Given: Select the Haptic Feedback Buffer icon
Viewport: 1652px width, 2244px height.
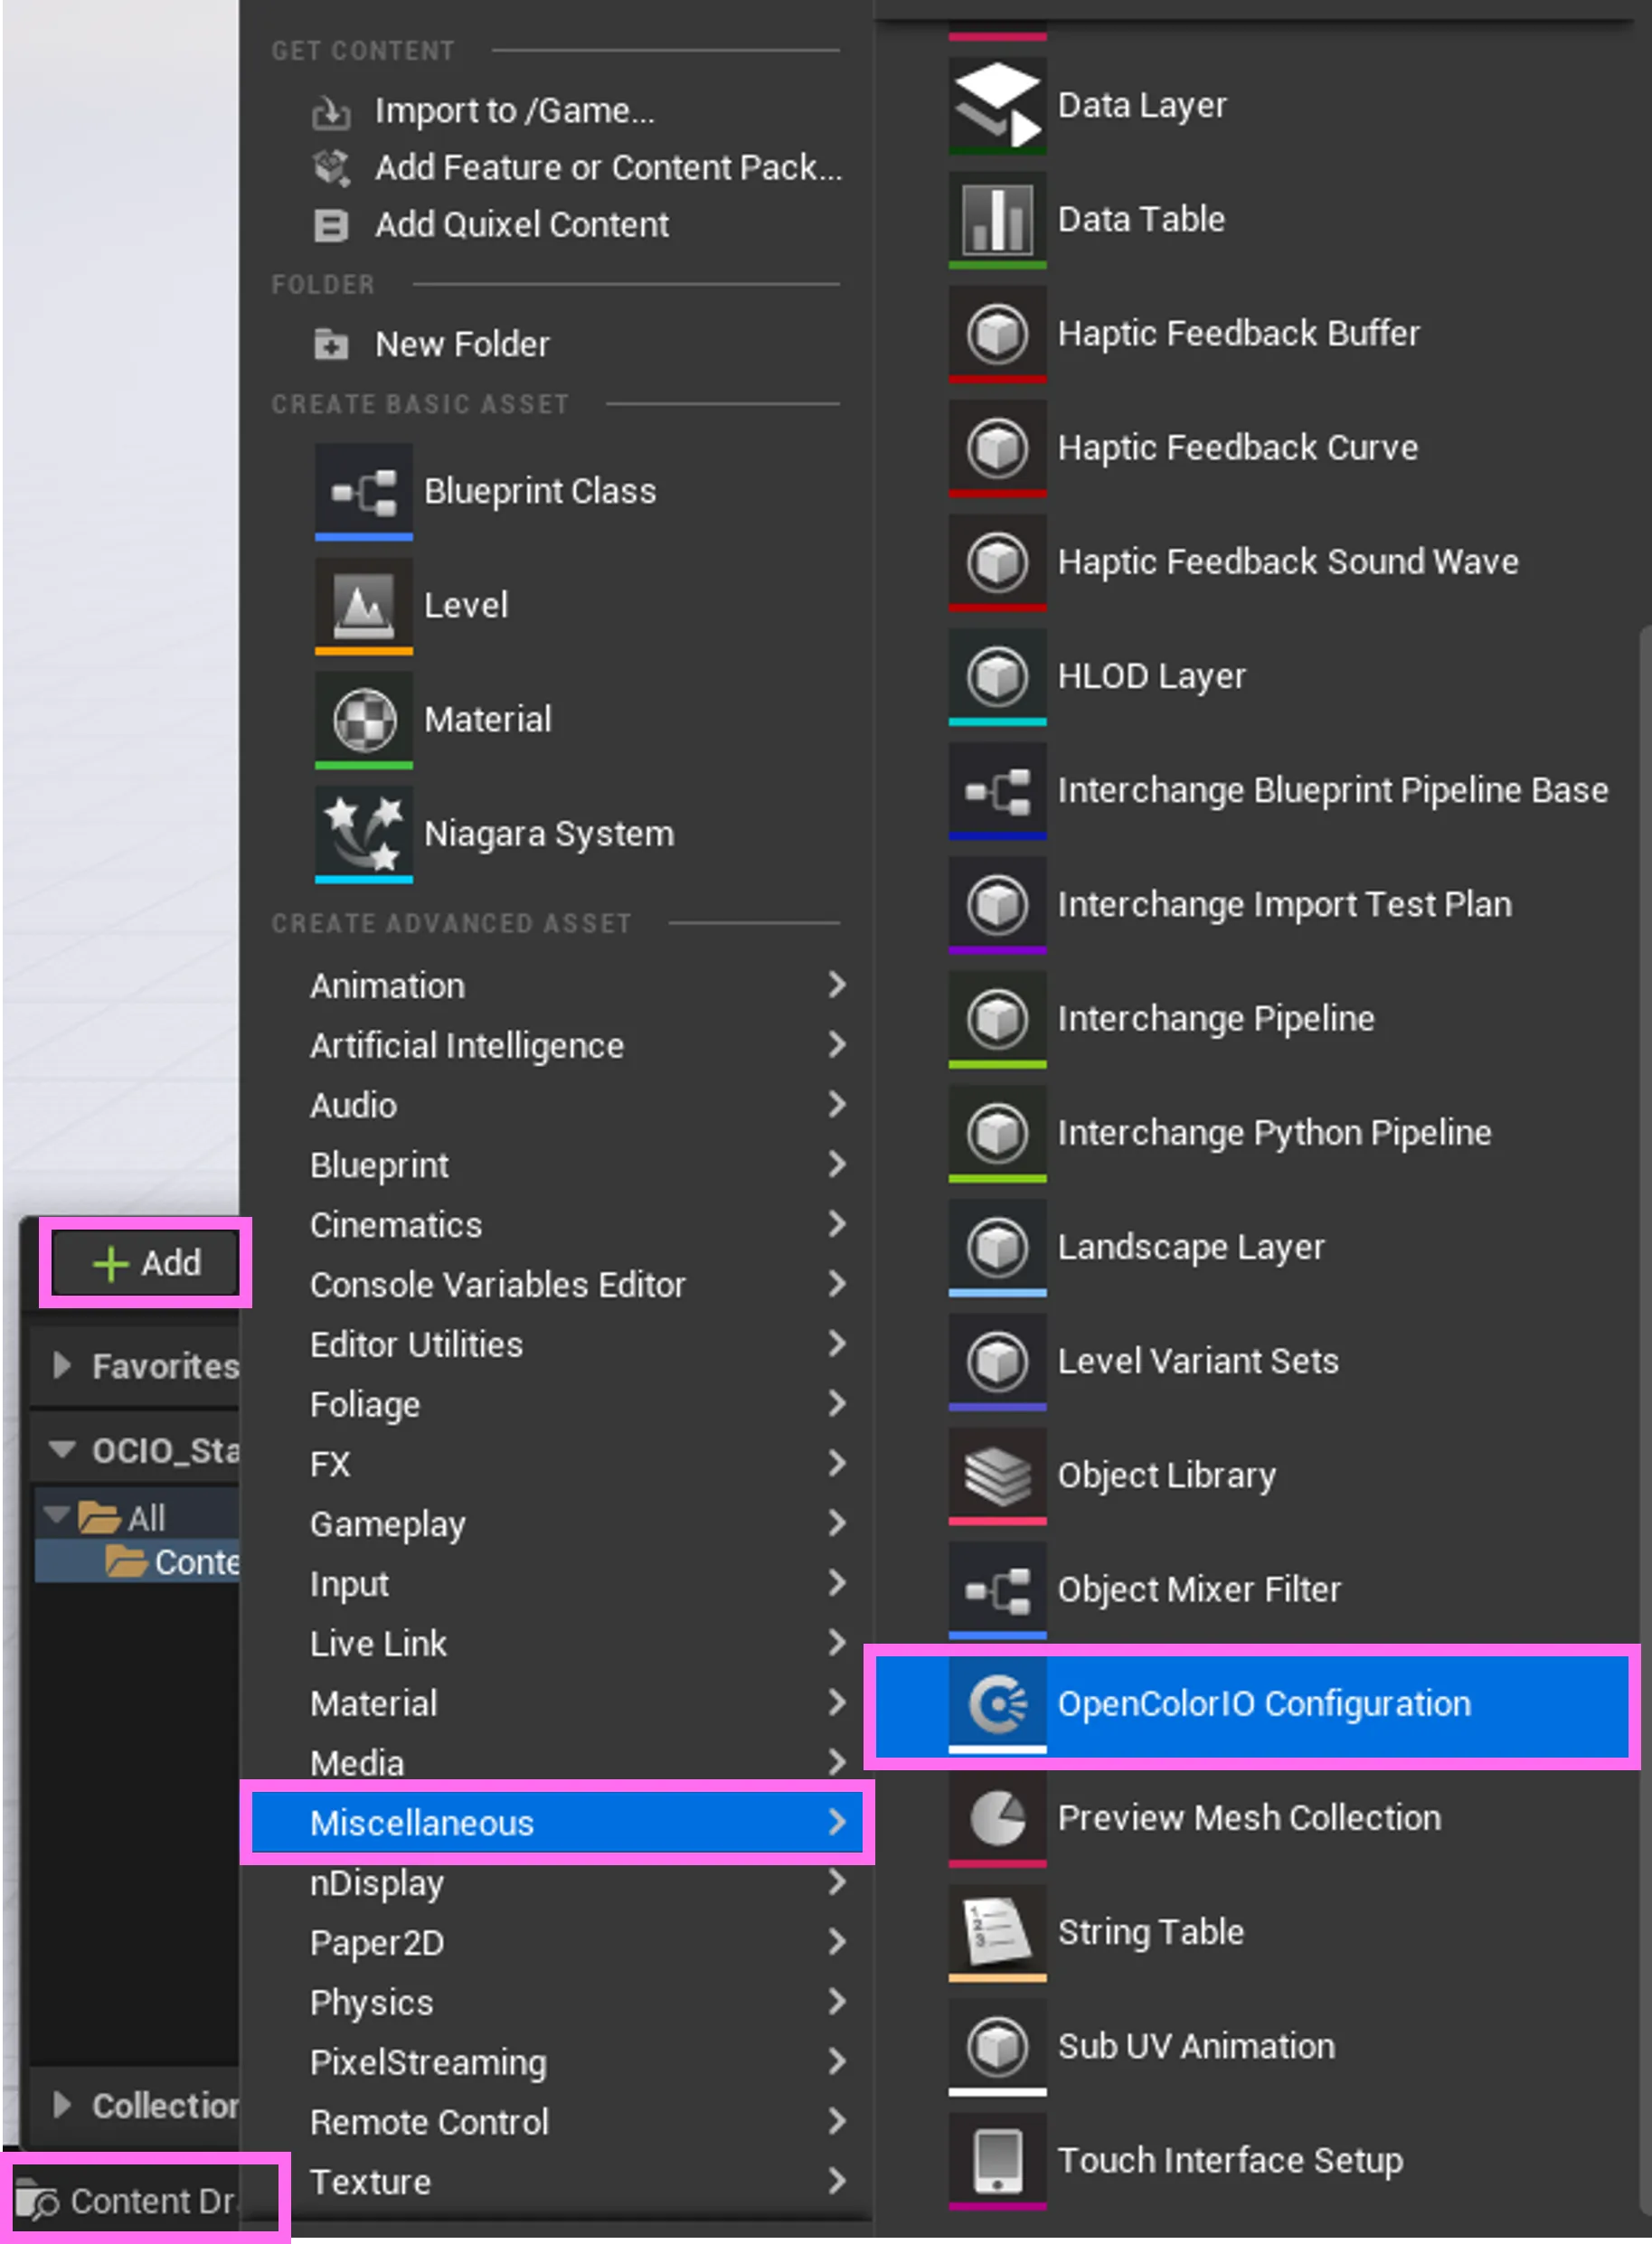Looking at the screenshot, I should (997, 333).
